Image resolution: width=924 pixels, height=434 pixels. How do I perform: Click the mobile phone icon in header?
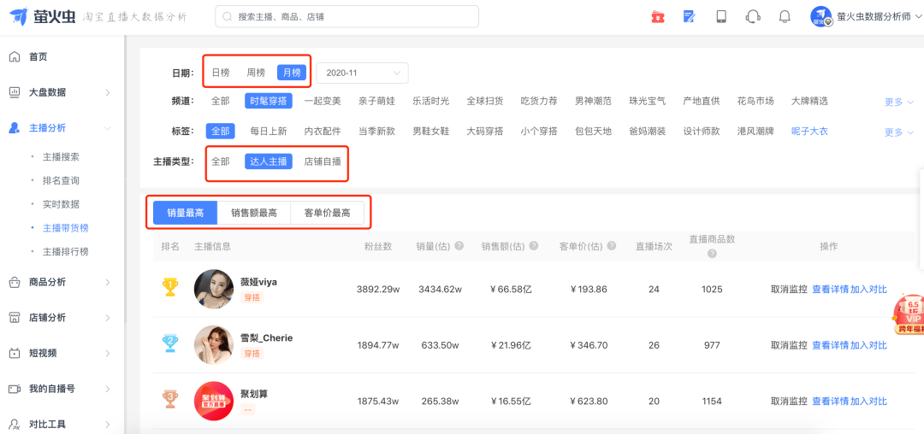pyautogui.click(x=721, y=16)
